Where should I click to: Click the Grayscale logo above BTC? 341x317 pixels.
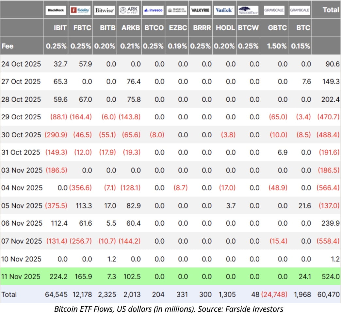point(300,10)
